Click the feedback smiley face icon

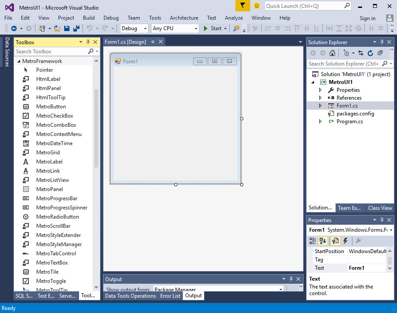tap(256, 6)
